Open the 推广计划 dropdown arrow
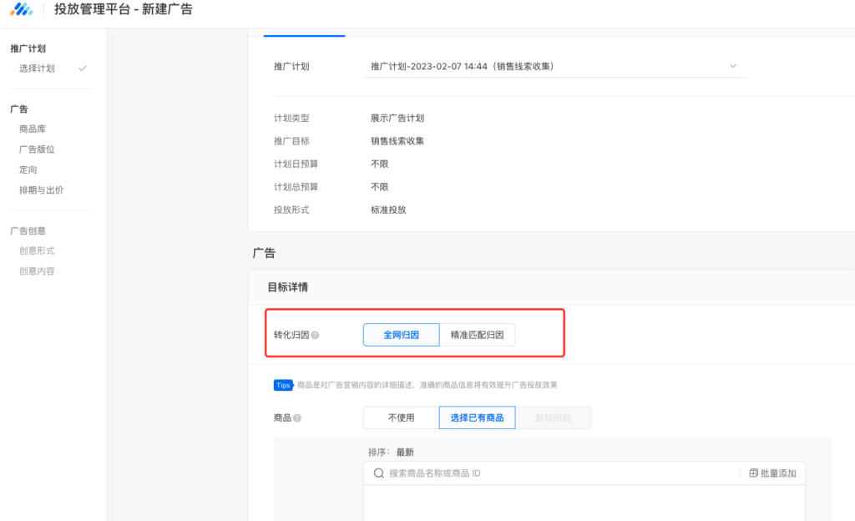 [x=733, y=66]
